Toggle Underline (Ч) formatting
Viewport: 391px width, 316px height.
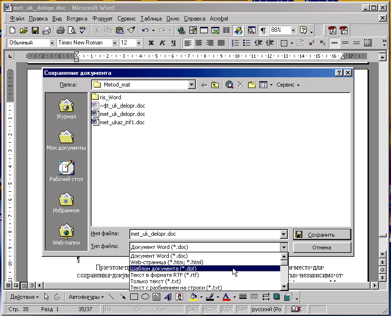(174, 43)
